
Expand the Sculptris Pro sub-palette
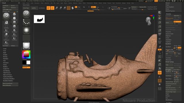click(x=6, y=69)
